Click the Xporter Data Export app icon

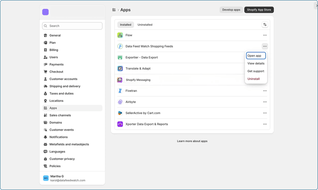tap(120, 124)
